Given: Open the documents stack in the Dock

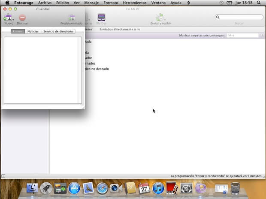Looking at the screenshot, I should [x=221, y=189].
